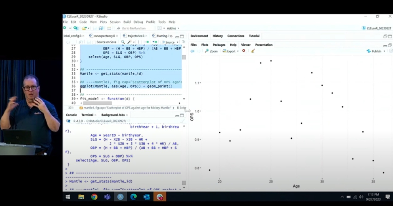Click the clear all plots broom icon

[253, 51]
